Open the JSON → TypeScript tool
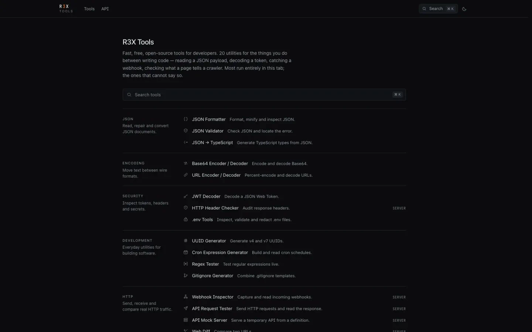 tap(212, 142)
